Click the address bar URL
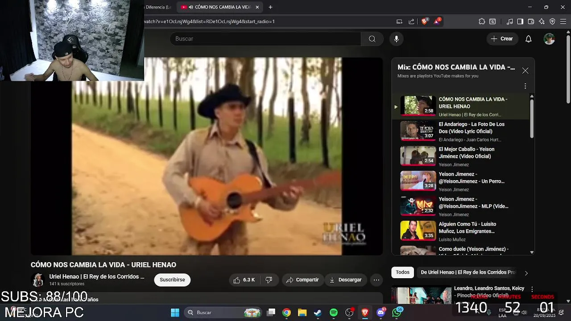This screenshot has width=571, height=321. [209, 21]
